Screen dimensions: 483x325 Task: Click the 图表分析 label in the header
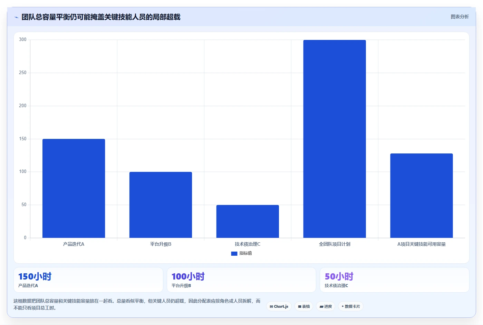[x=460, y=17]
